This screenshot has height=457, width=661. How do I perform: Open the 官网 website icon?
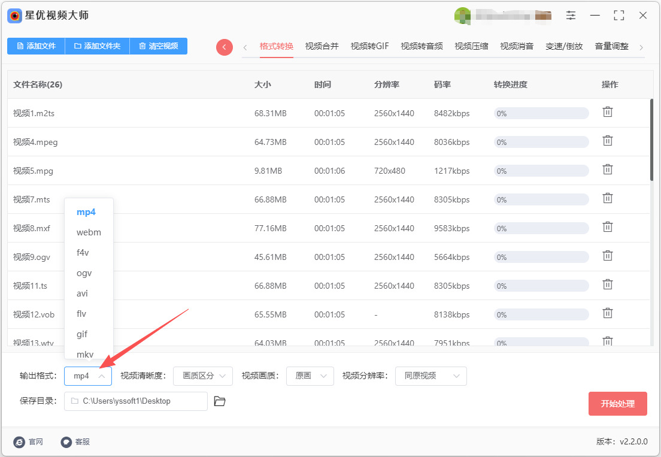point(19,442)
